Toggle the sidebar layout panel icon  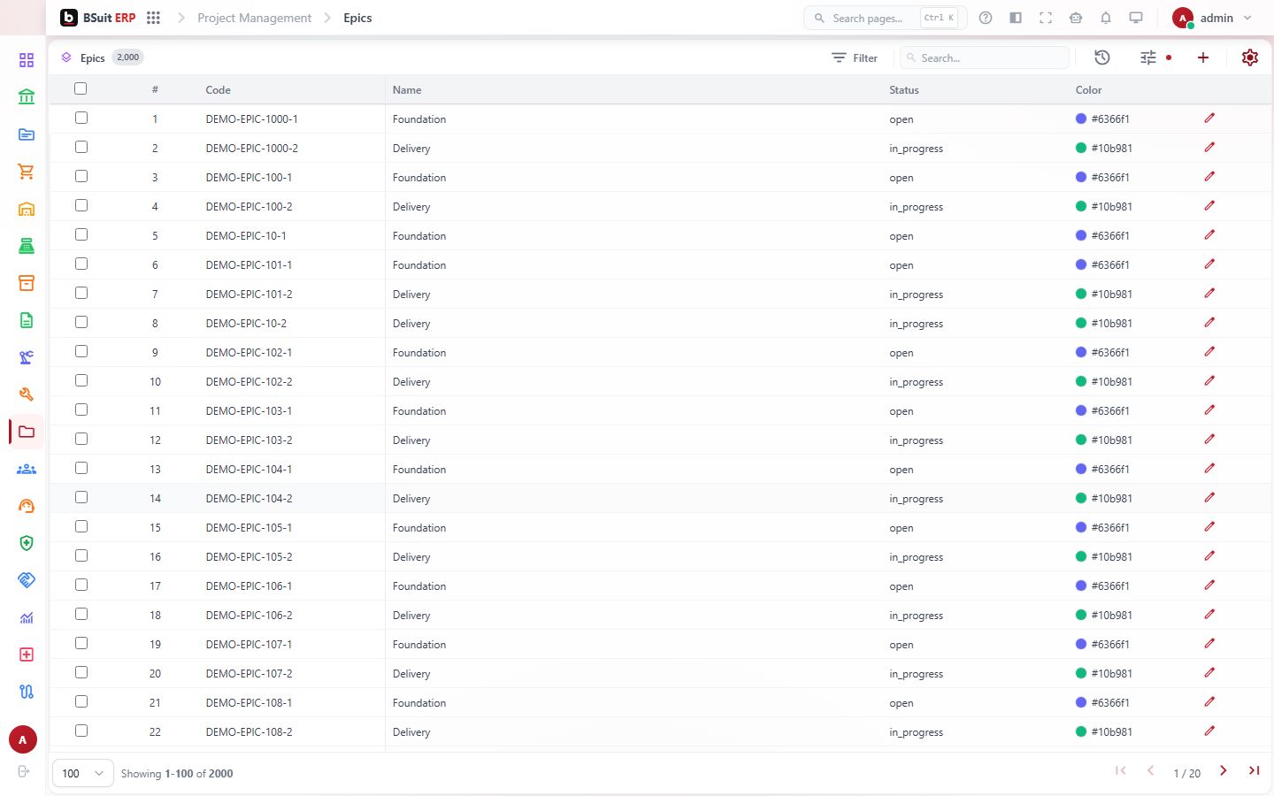[x=1016, y=18]
